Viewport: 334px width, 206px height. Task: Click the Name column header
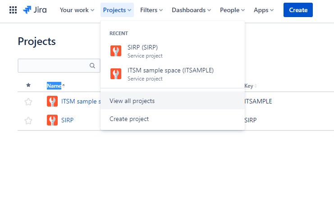(x=54, y=85)
